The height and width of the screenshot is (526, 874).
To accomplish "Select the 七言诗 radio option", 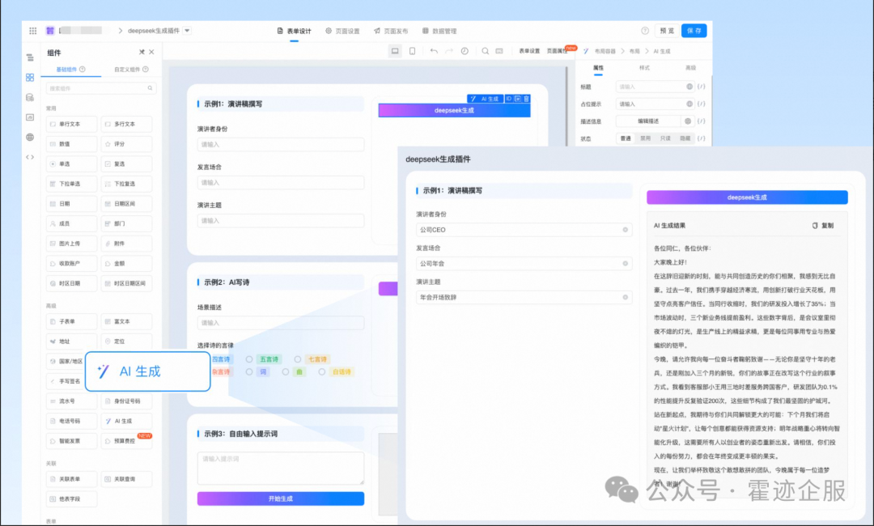I will coord(298,359).
